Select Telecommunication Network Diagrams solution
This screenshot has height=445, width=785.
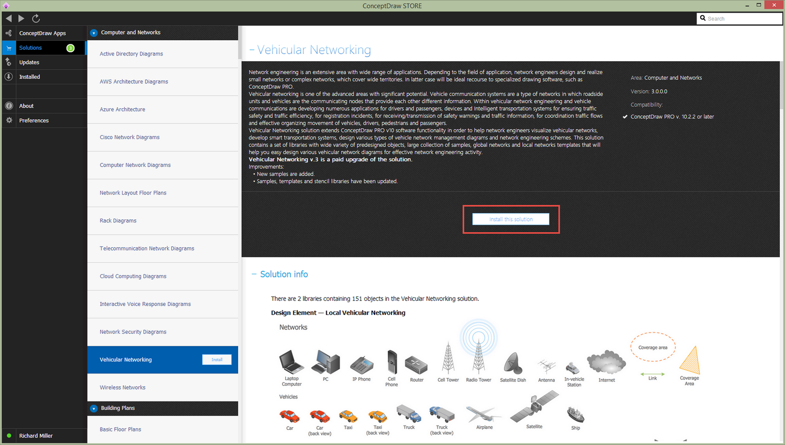pyautogui.click(x=163, y=248)
